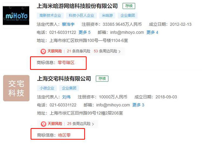Click the red 天眼风险 shield icon for miHoYo
Screen dimensions: 202x144
pos(43,51)
